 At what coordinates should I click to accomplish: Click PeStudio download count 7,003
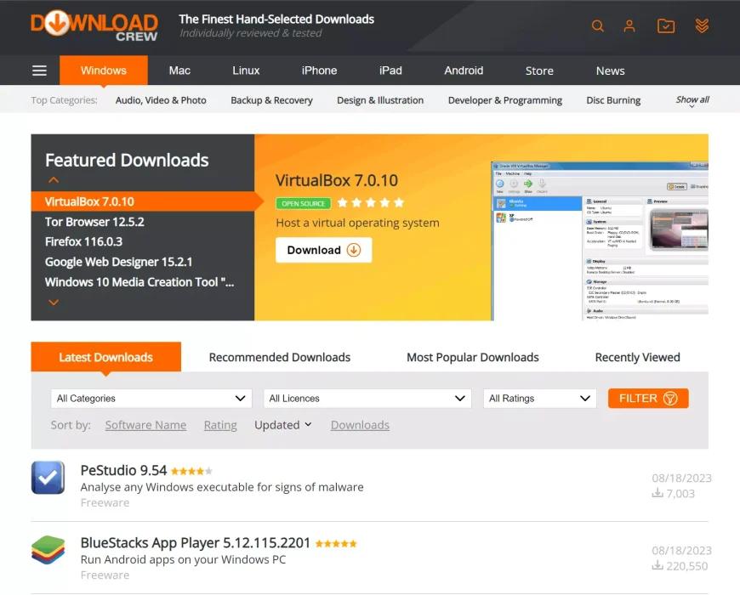point(674,494)
